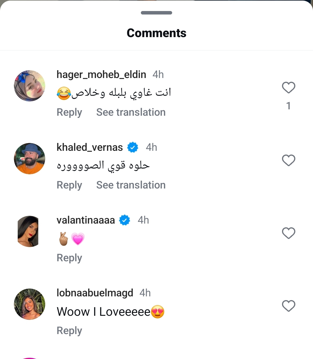Reply to khaled_vernas's comment

[x=69, y=185]
